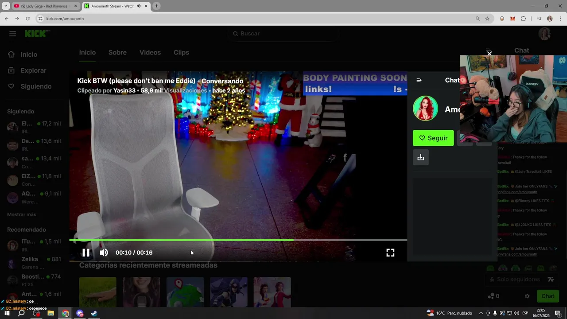The height and width of the screenshot is (319, 567).
Task: Open recommended channel Zelika
Action: 34,263
